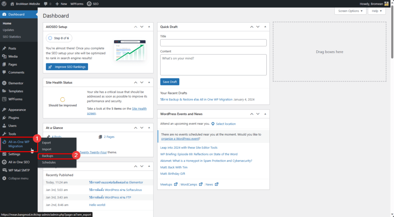Select Backups from the flyout submenu
This screenshot has height=217, width=394.
coord(48,156)
